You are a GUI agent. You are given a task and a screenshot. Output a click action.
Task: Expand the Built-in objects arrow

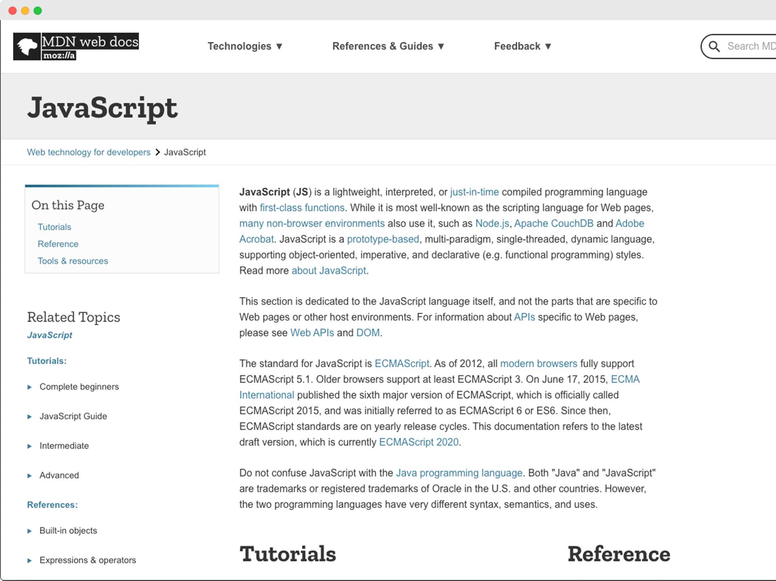click(x=29, y=531)
